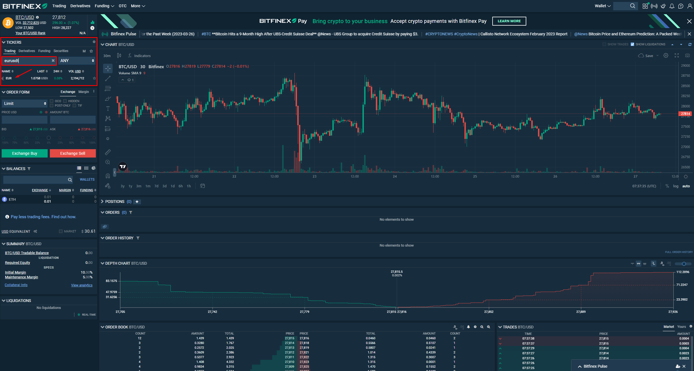This screenshot has width=694, height=371.
Task: Open chart fullscreen mode
Action: (677, 55)
